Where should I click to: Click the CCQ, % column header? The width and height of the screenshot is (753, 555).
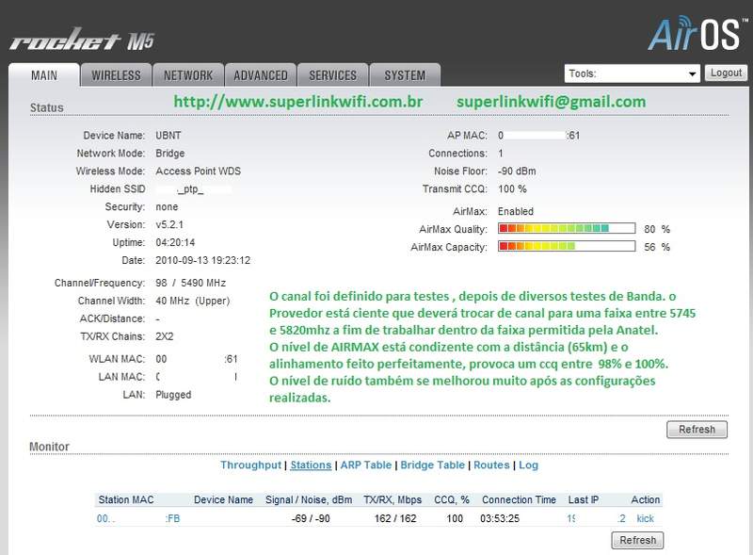tap(452, 499)
